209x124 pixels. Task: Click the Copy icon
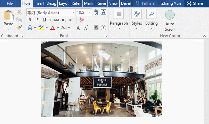click(19, 20)
